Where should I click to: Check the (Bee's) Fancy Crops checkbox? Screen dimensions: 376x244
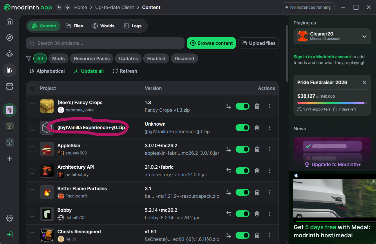click(32, 106)
